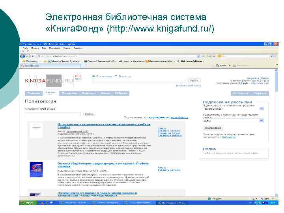Go to the Главная site tab
The width and height of the screenshot is (284, 213).
coord(34,93)
